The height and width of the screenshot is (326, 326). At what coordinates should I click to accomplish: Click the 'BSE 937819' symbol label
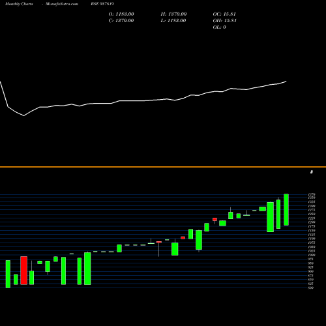point(102,4)
